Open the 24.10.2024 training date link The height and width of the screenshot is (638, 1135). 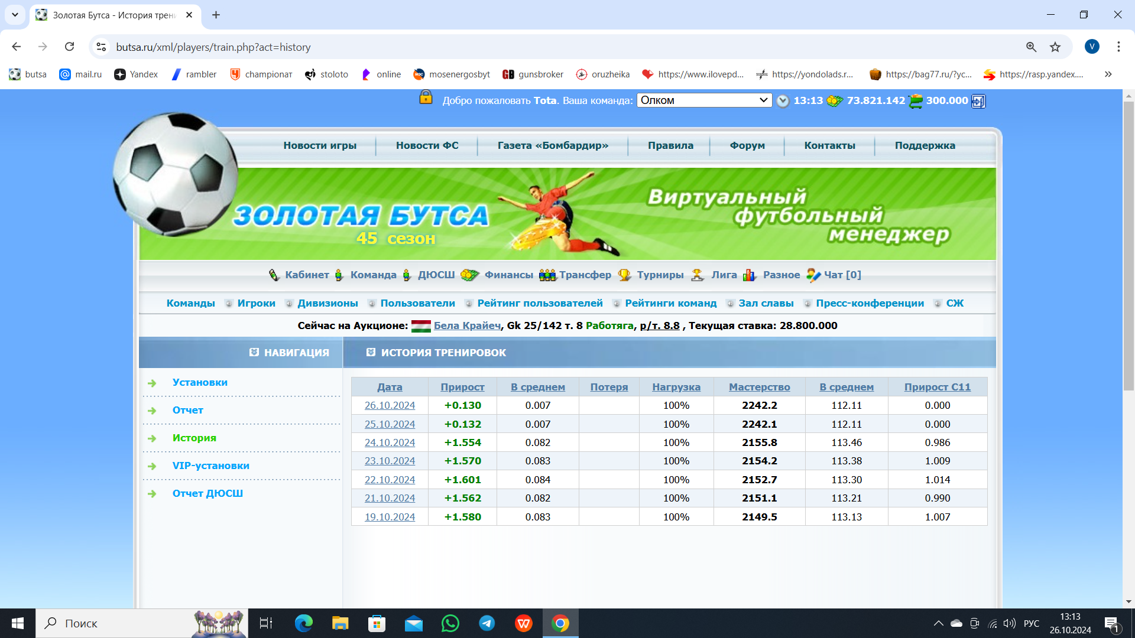point(390,442)
